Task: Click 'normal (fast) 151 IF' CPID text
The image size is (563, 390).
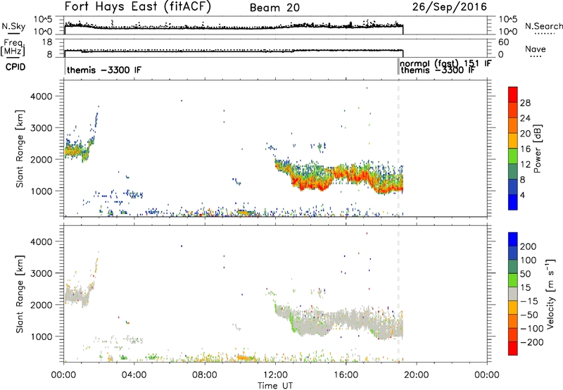Action: 445,63
